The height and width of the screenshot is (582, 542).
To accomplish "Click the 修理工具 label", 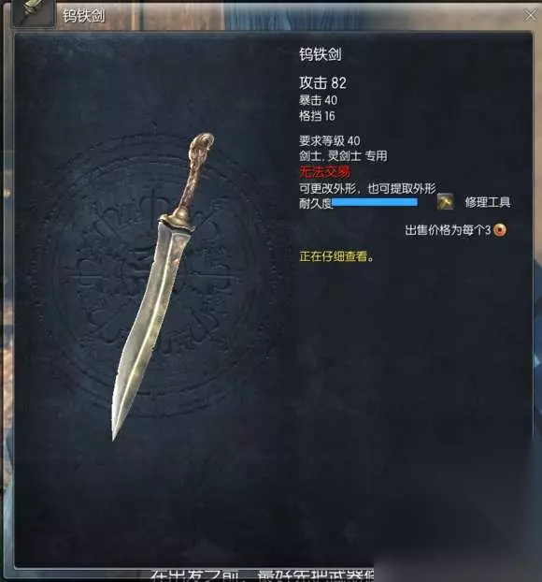I will click(x=488, y=202).
